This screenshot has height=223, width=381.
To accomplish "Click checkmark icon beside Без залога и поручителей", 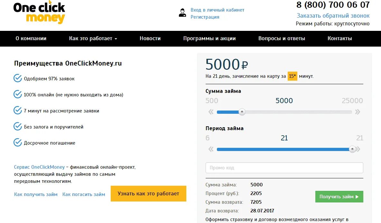I will tap(17, 126).
